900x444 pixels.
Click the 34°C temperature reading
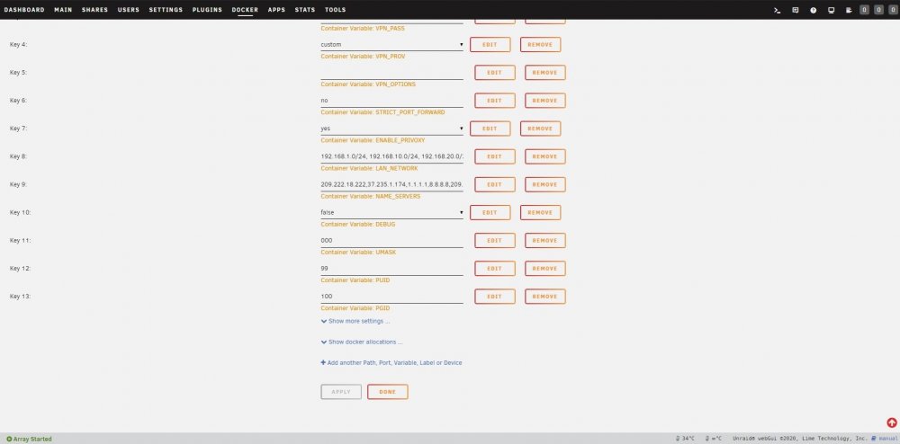[685, 439]
